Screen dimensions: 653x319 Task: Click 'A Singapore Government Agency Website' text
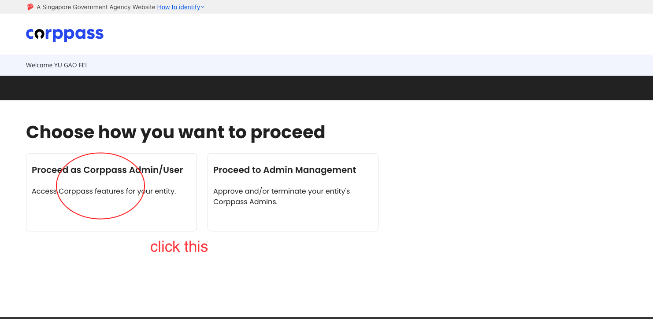(x=96, y=7)
